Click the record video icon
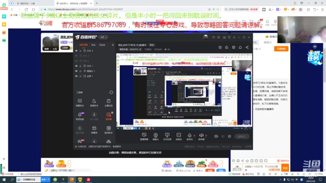The width and height of the screenshot is (326, 183). tap(216, 136)
